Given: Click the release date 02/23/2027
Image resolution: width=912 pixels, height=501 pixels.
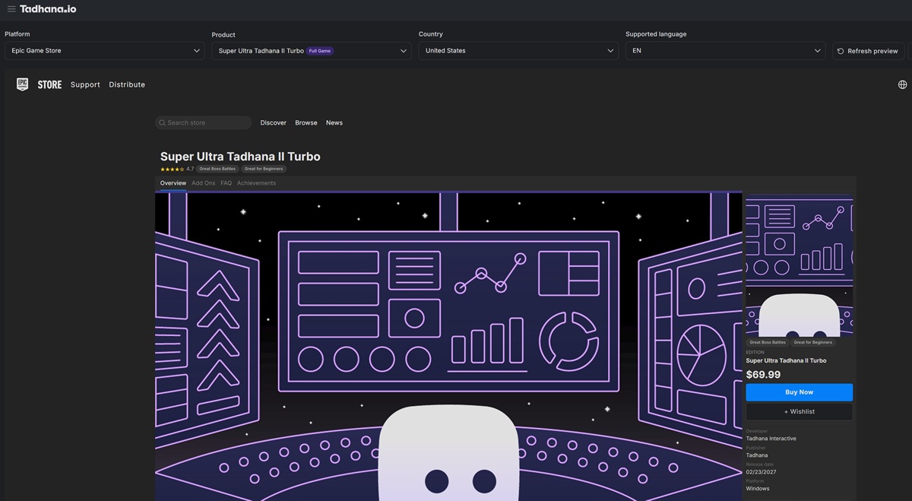Looking at the screenshot, I should 762,472.
